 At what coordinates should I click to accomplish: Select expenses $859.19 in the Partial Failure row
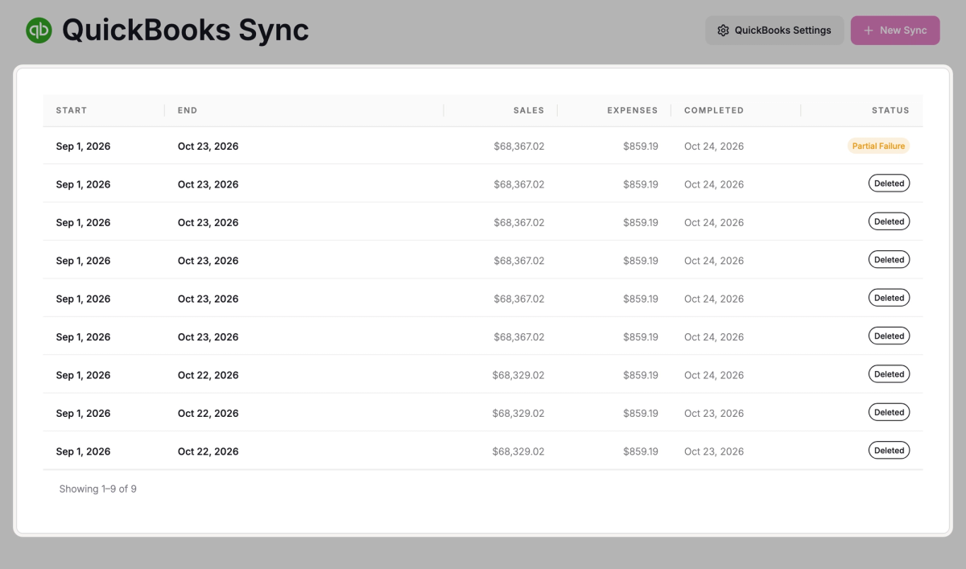[x=641, y=146]
